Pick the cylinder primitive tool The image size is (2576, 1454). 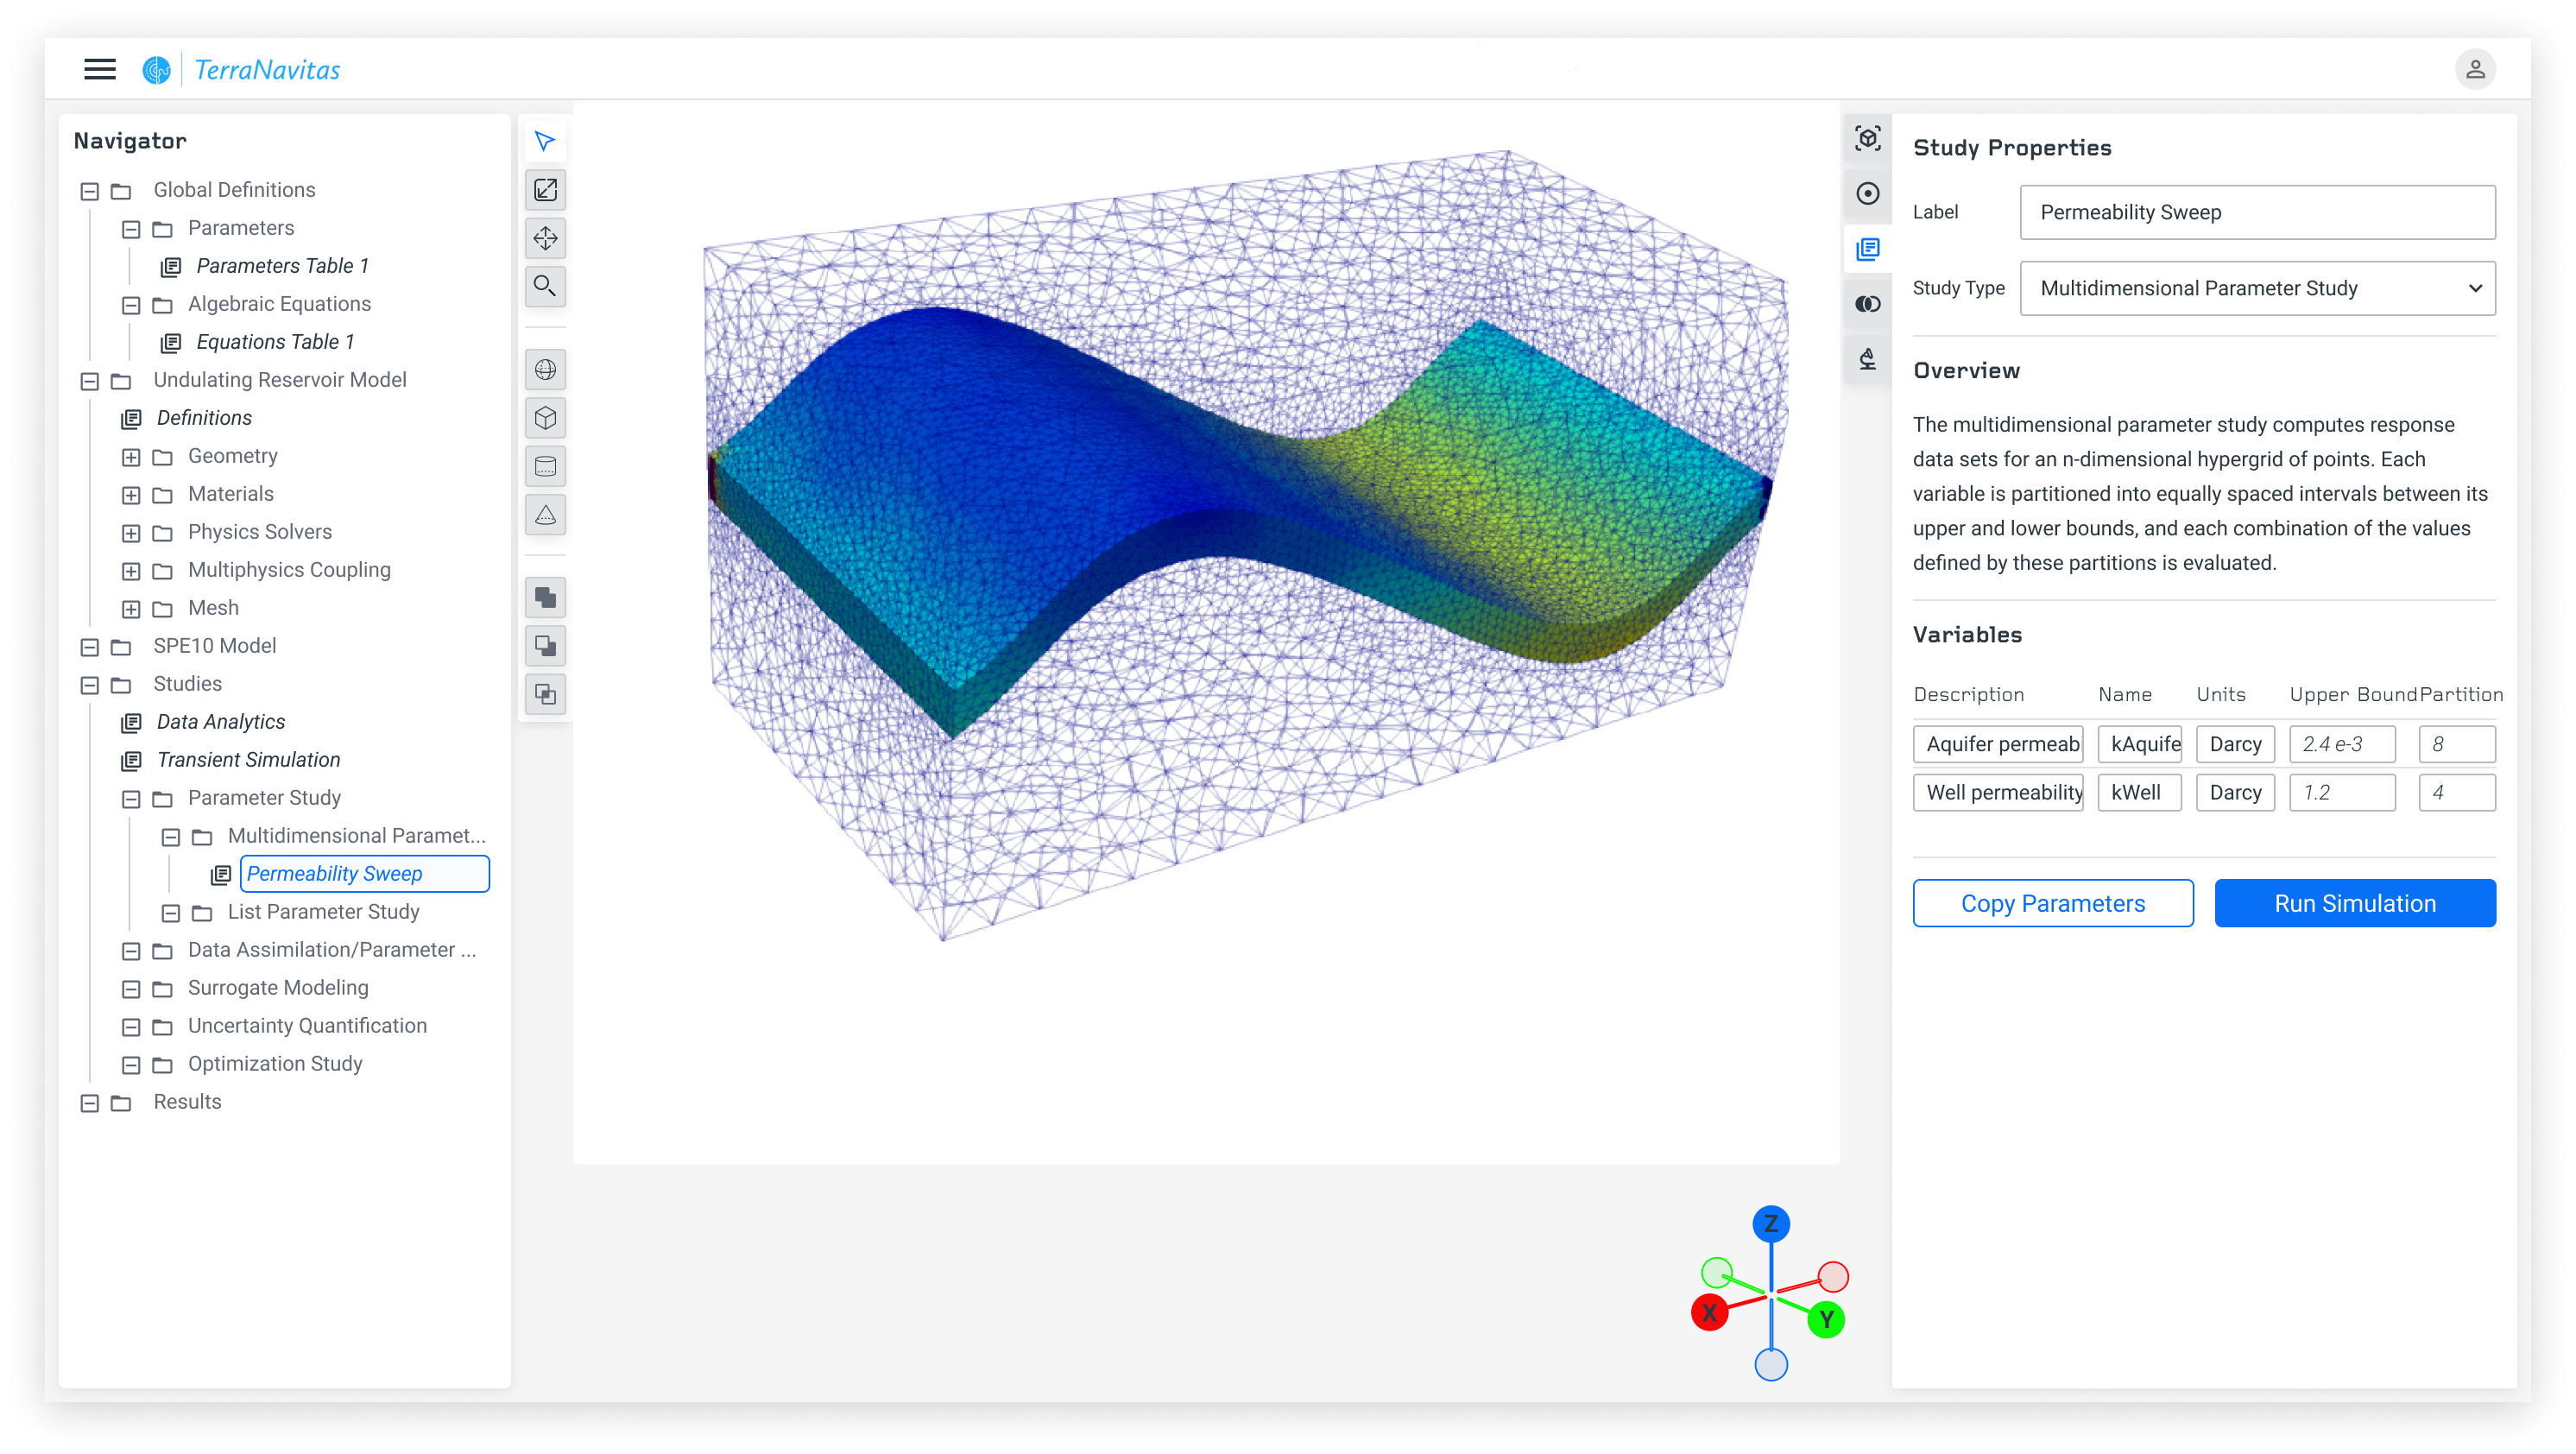[545, 466]
